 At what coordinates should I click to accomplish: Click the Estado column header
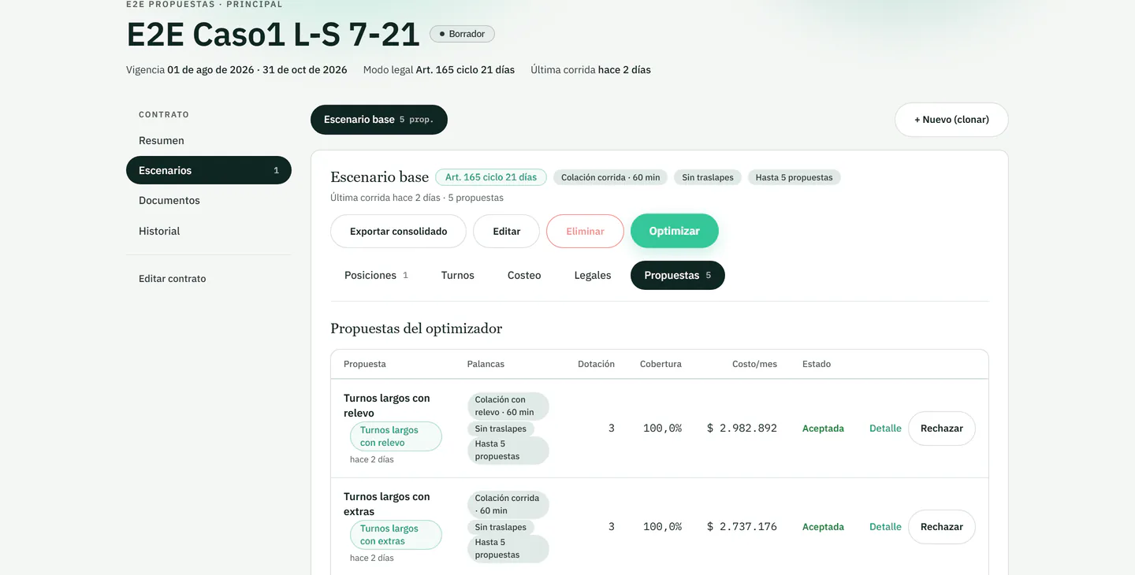coord(817,364)
